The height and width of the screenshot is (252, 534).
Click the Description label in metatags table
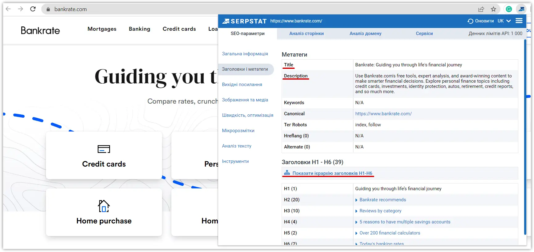click(x=296, y=76)
